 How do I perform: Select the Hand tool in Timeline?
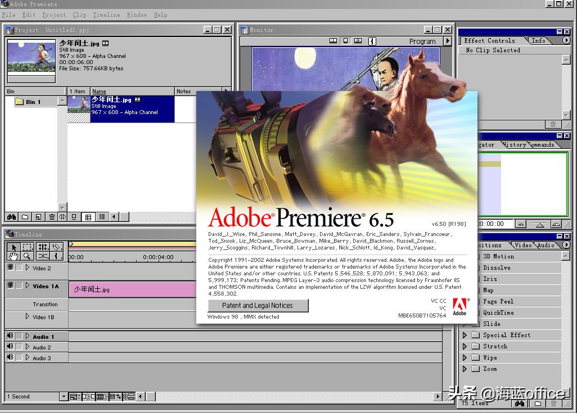pos(13,256)
